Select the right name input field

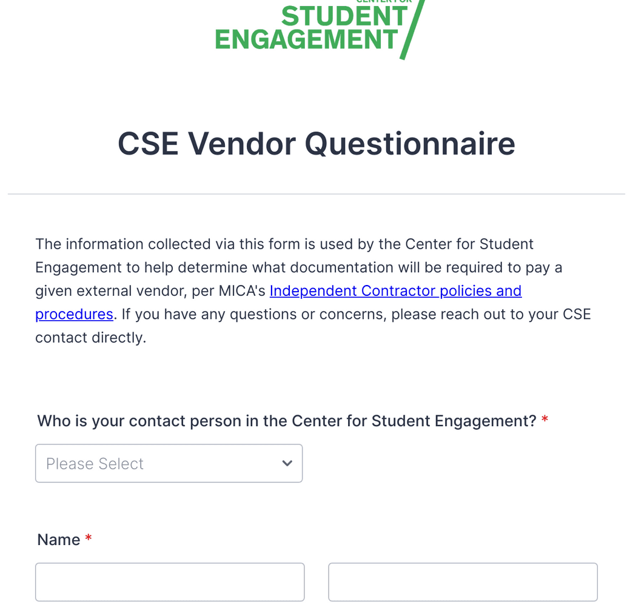click(x=463, y=581)
